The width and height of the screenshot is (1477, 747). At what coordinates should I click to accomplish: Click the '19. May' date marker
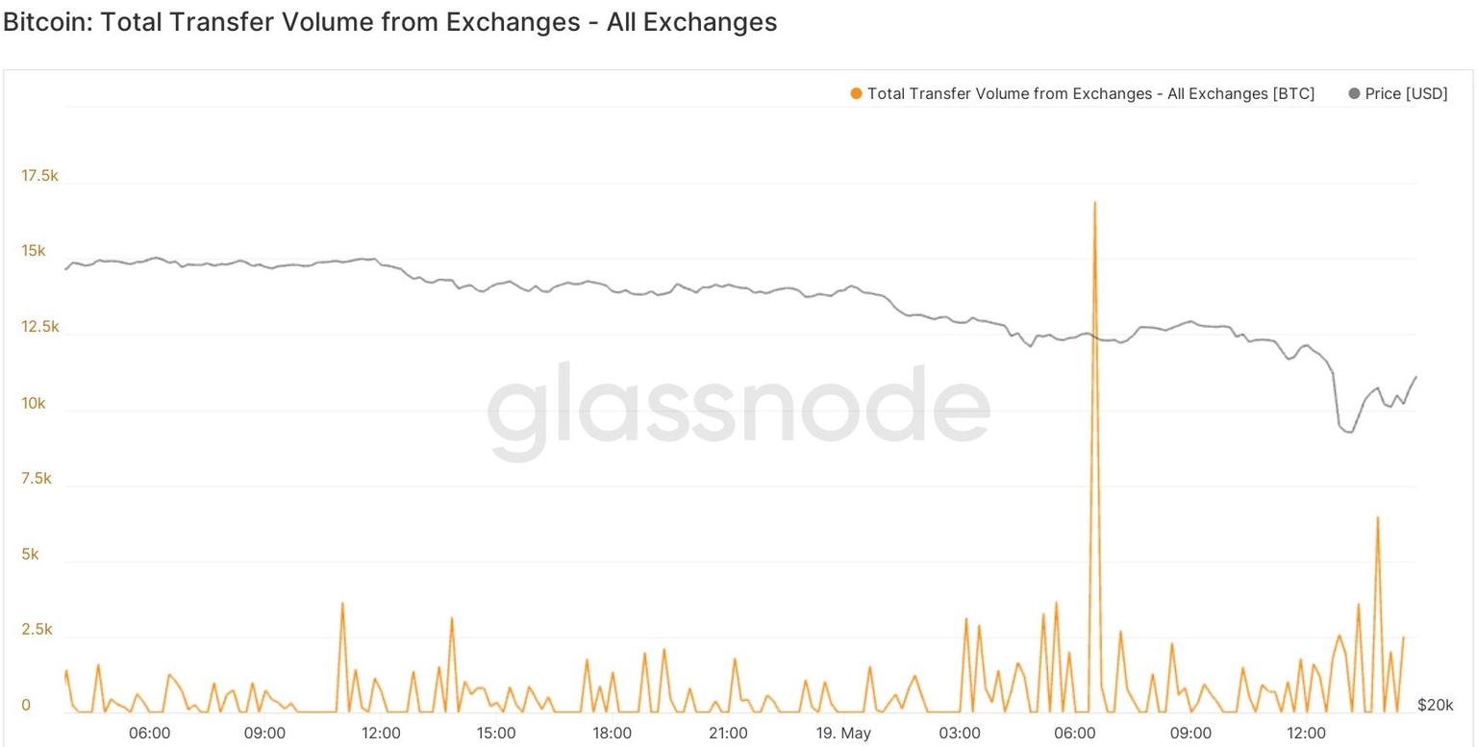click(x=842, y=733)
